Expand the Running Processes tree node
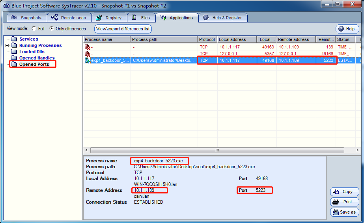The height and width of the screenshot is (223, 364). [x=7, y=45]
